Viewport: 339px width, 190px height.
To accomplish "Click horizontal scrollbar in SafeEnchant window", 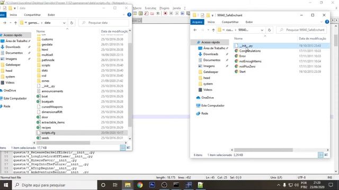I will [x=263, y=150].
